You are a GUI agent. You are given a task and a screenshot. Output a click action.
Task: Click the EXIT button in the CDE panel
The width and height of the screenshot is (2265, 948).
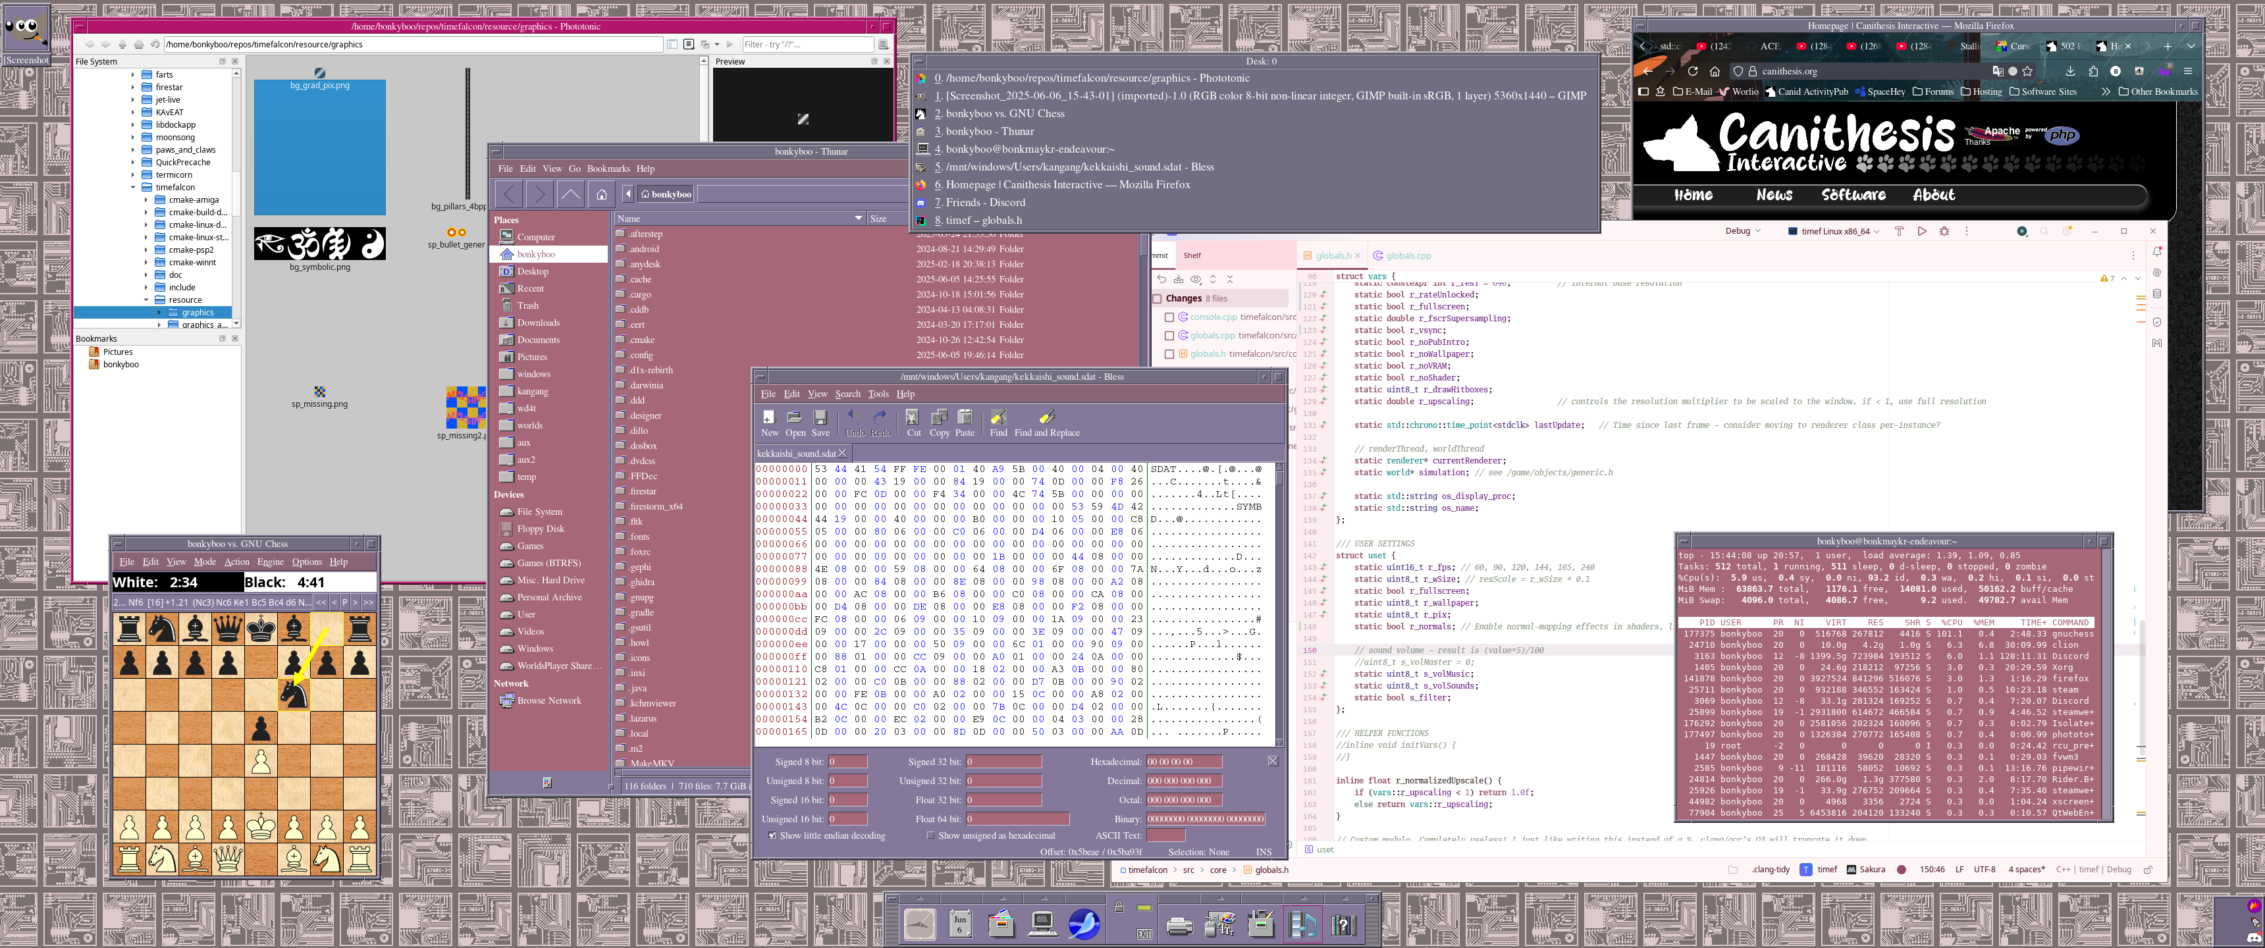tap(1144, 934)
